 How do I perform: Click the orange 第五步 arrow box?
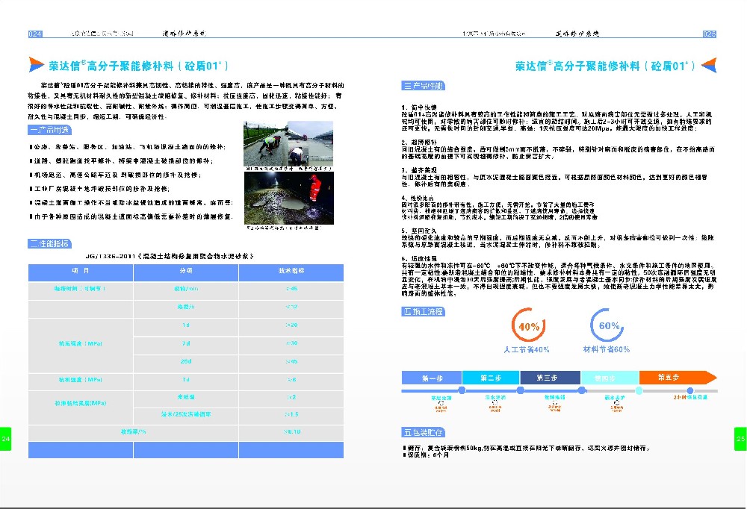[x=678, y=378]
